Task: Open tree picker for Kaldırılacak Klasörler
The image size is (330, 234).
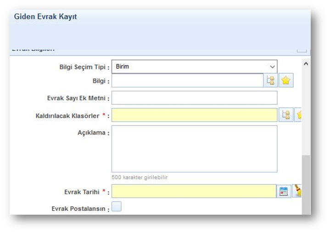Action: (x=286, y=115)
